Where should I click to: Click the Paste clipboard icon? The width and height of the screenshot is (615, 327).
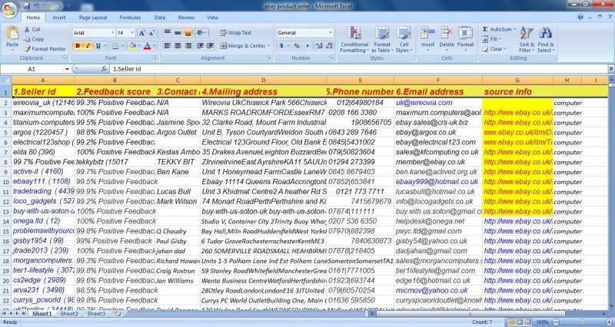point(12,35)
